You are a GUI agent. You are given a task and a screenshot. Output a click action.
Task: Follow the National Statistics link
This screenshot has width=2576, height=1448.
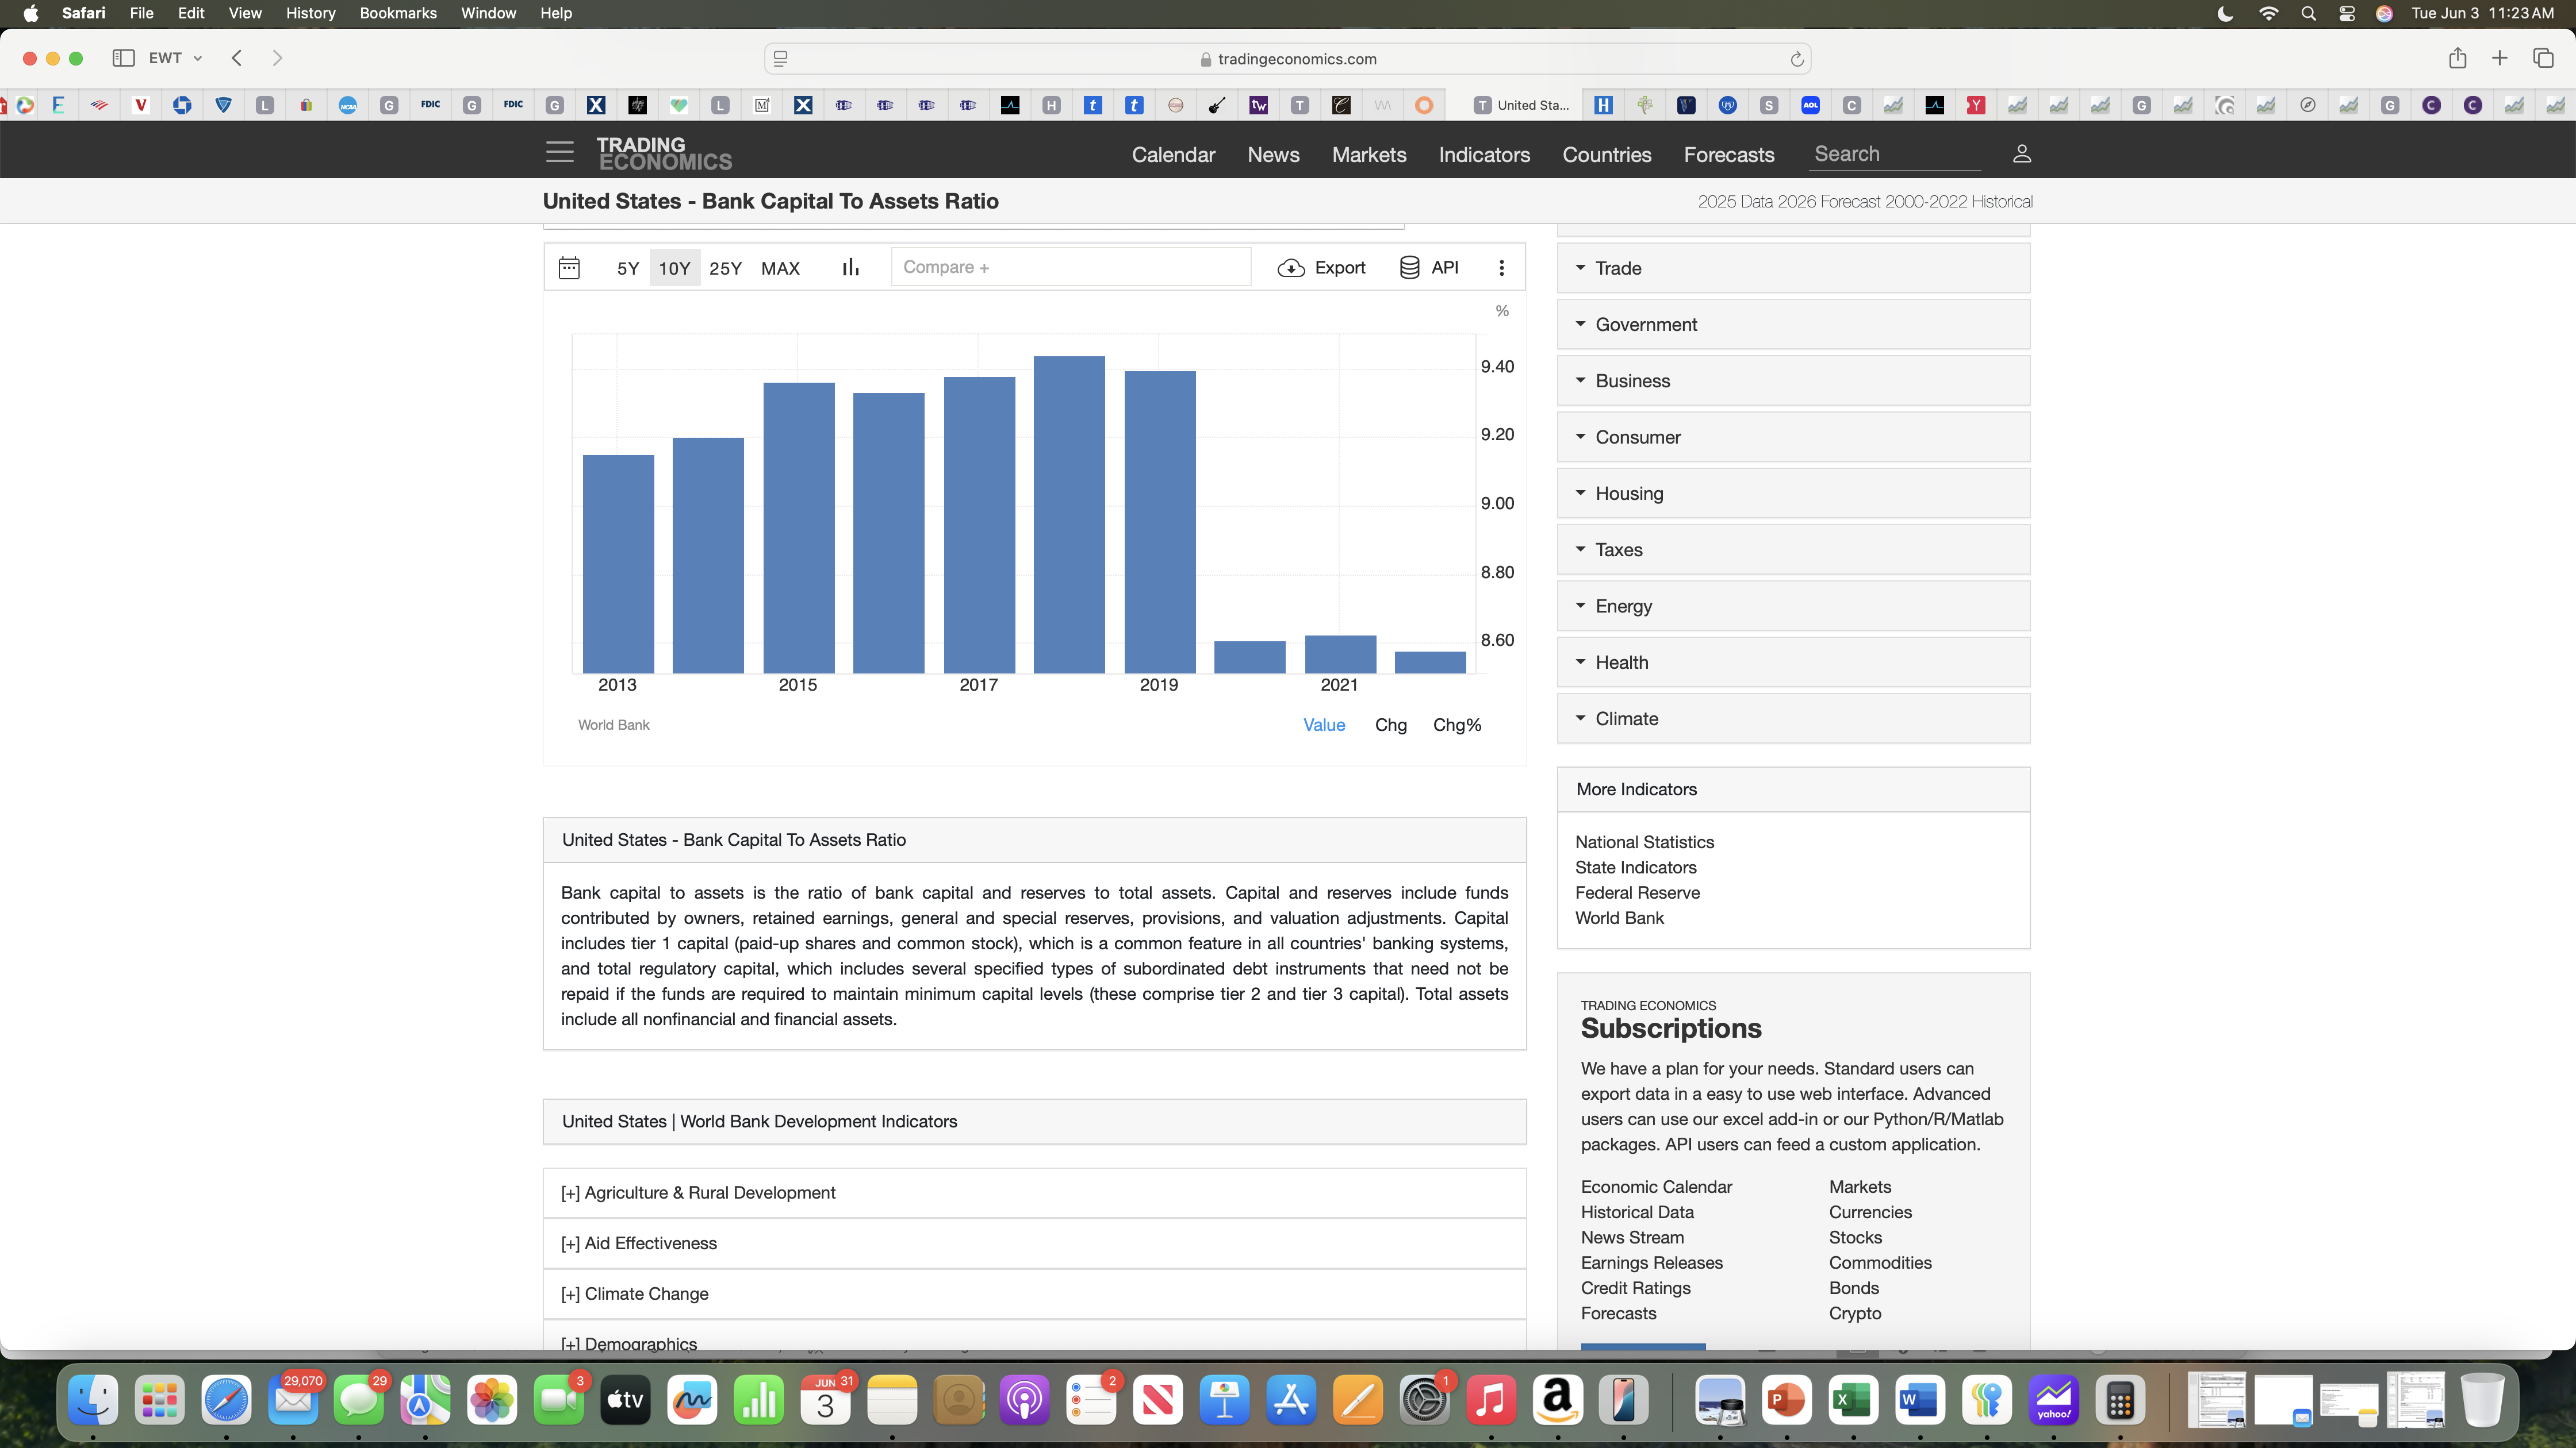click(x=1644, y=841)
